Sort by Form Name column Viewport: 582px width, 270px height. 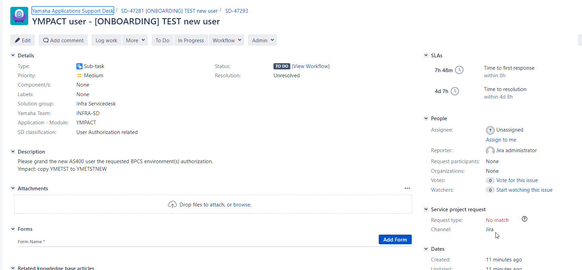[x=31, y=242]
